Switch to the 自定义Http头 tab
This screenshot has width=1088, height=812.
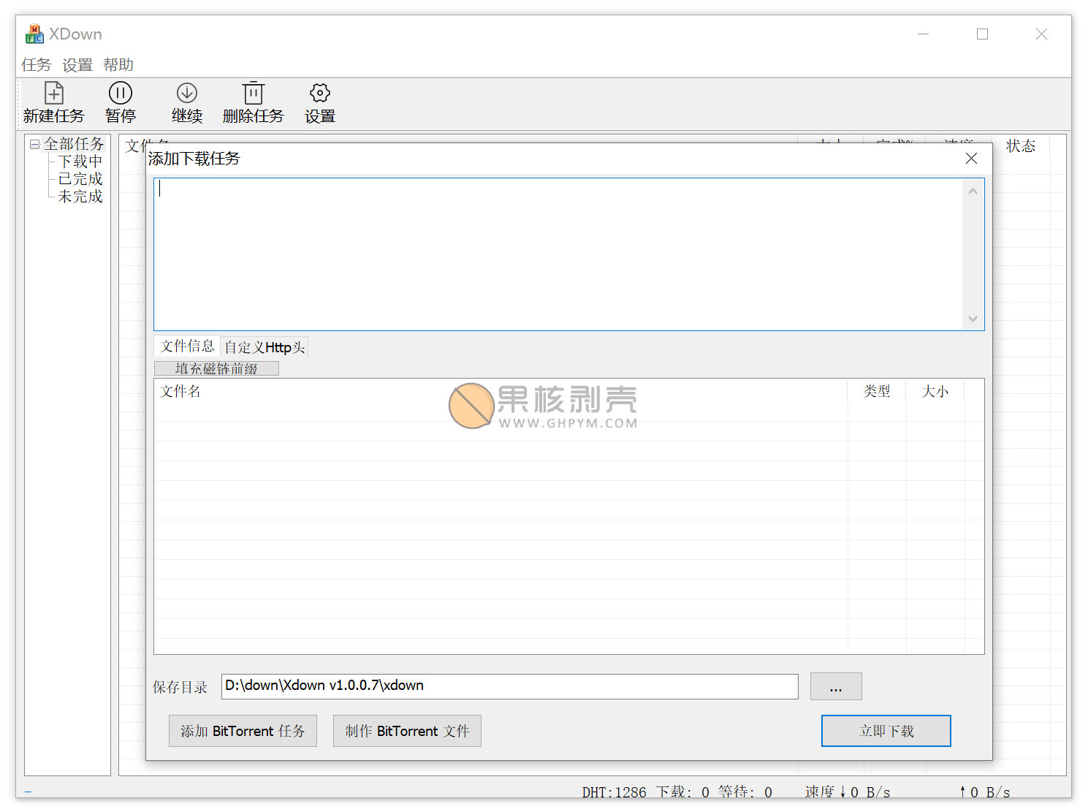pyautogui.click(x=265, y=347)
